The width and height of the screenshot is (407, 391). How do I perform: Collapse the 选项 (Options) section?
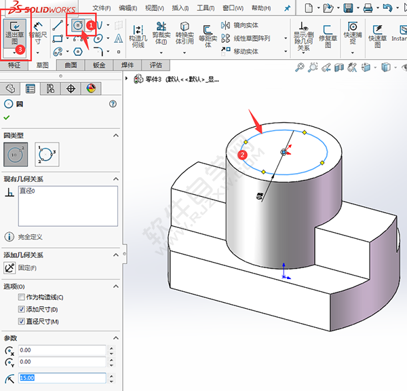[116, 286]
